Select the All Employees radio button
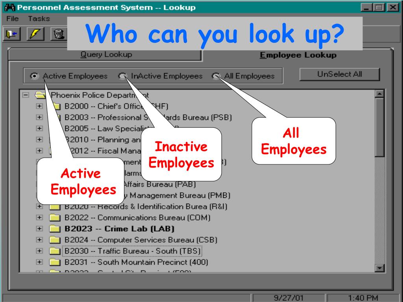 216,76
